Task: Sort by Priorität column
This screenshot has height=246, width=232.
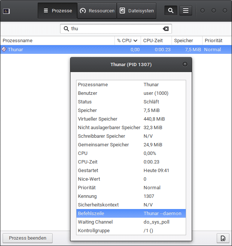Action: (217, 41)
